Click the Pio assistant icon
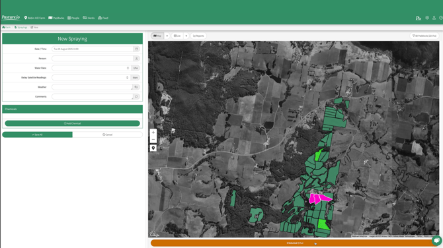 (x=419, y=18)
